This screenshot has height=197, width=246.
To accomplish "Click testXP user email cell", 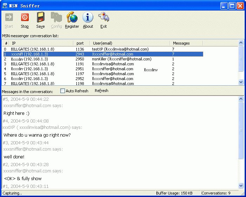I will click(120, 49).
